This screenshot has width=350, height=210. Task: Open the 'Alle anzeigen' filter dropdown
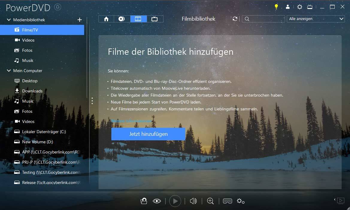(316, 19)
